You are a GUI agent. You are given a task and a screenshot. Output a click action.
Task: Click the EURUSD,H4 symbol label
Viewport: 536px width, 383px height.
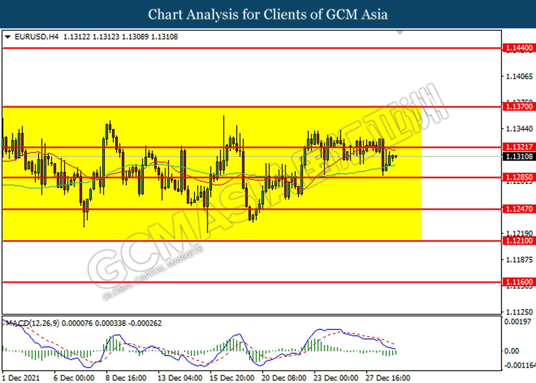[x=36, y=37]
